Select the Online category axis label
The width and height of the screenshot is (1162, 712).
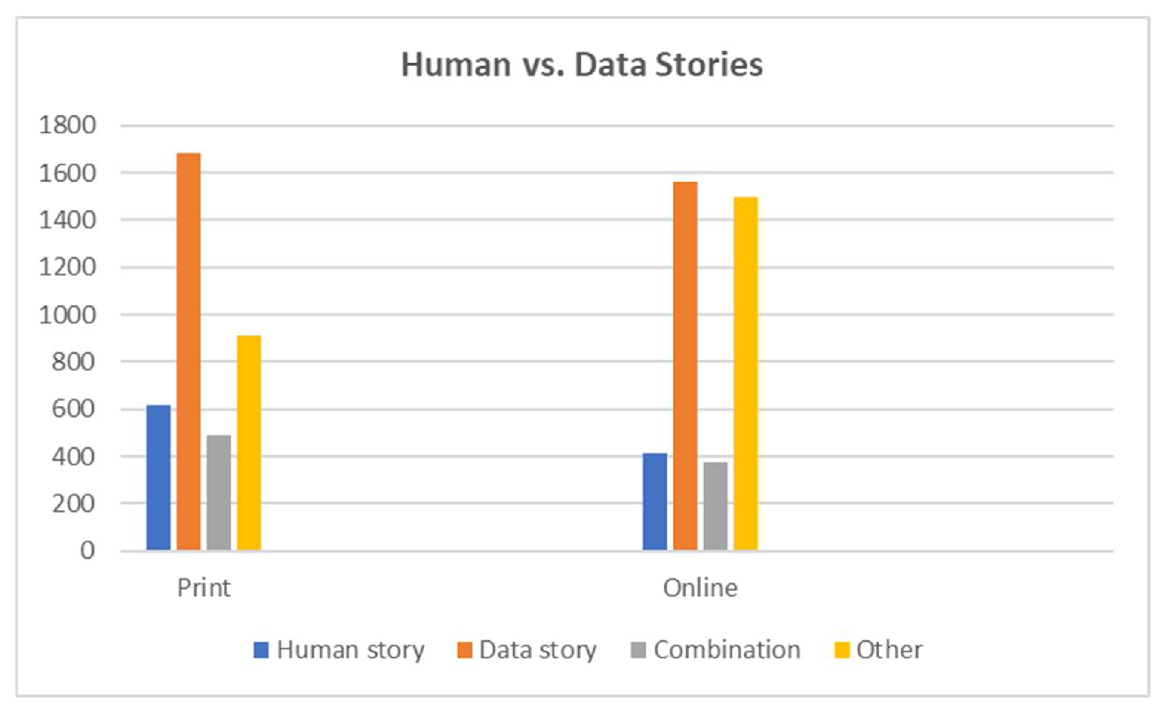[x=700, y=588]
